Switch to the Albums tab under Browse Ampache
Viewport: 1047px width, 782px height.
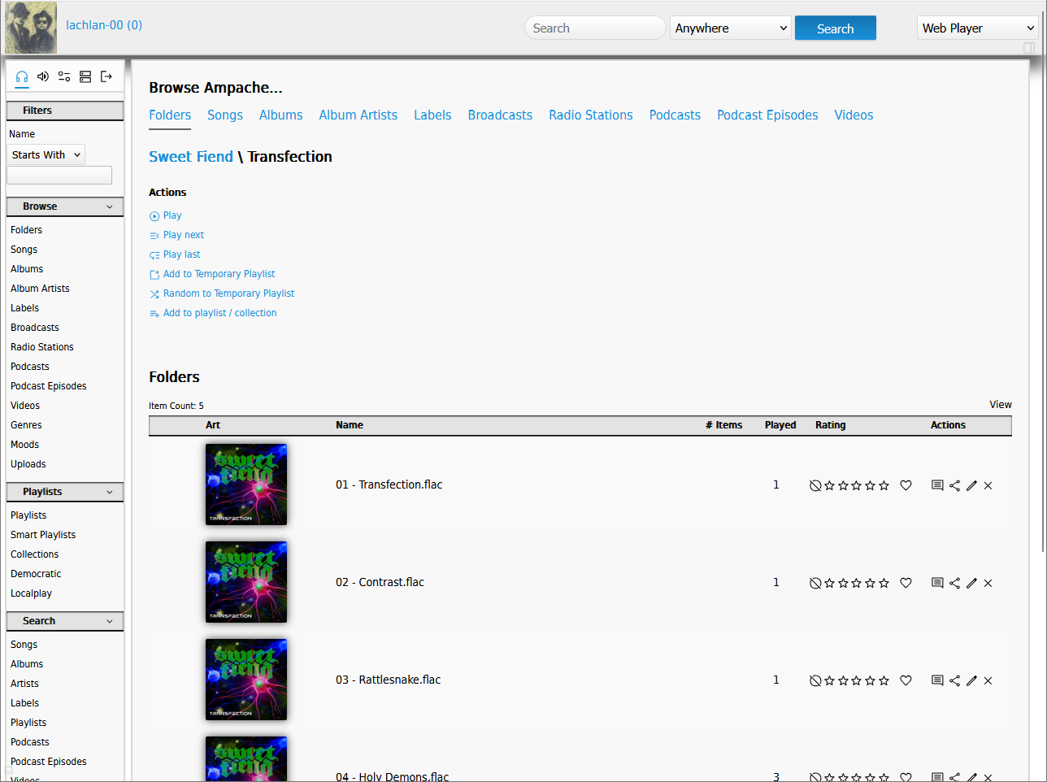[281, 115]
